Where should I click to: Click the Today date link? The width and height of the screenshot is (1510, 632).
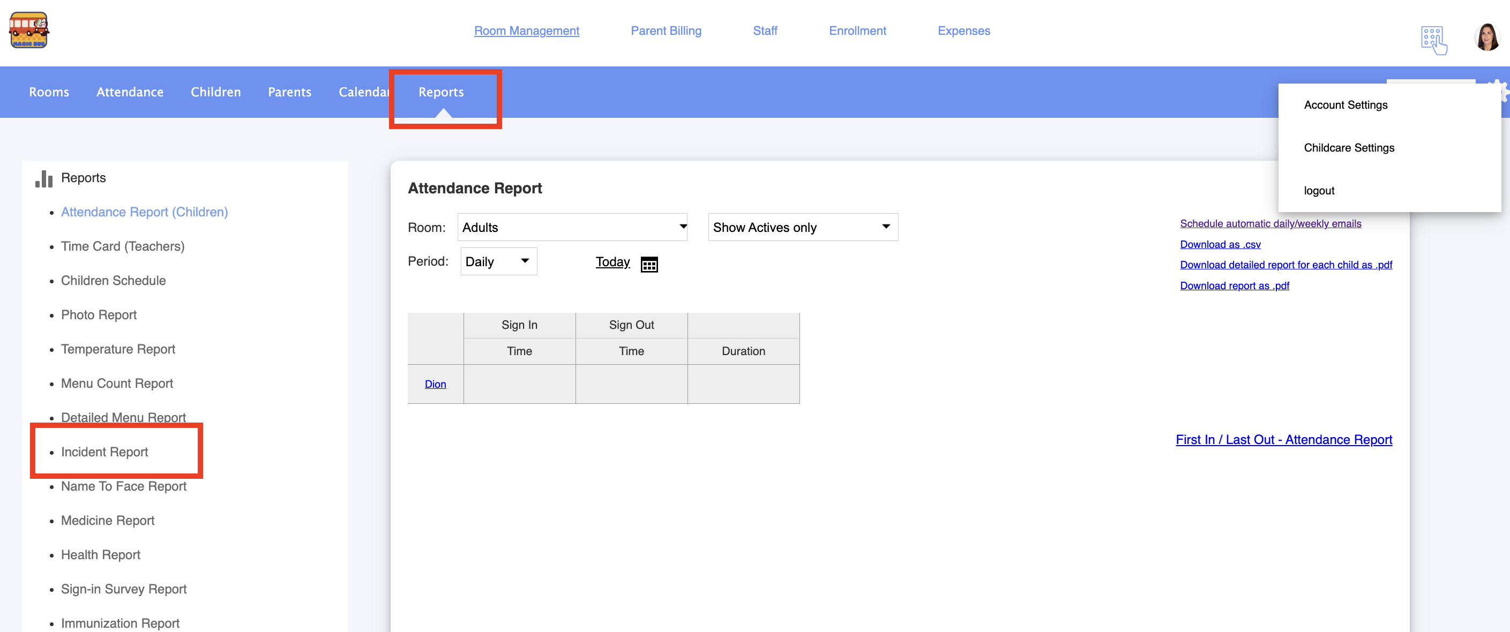click(x=612, y=261)
